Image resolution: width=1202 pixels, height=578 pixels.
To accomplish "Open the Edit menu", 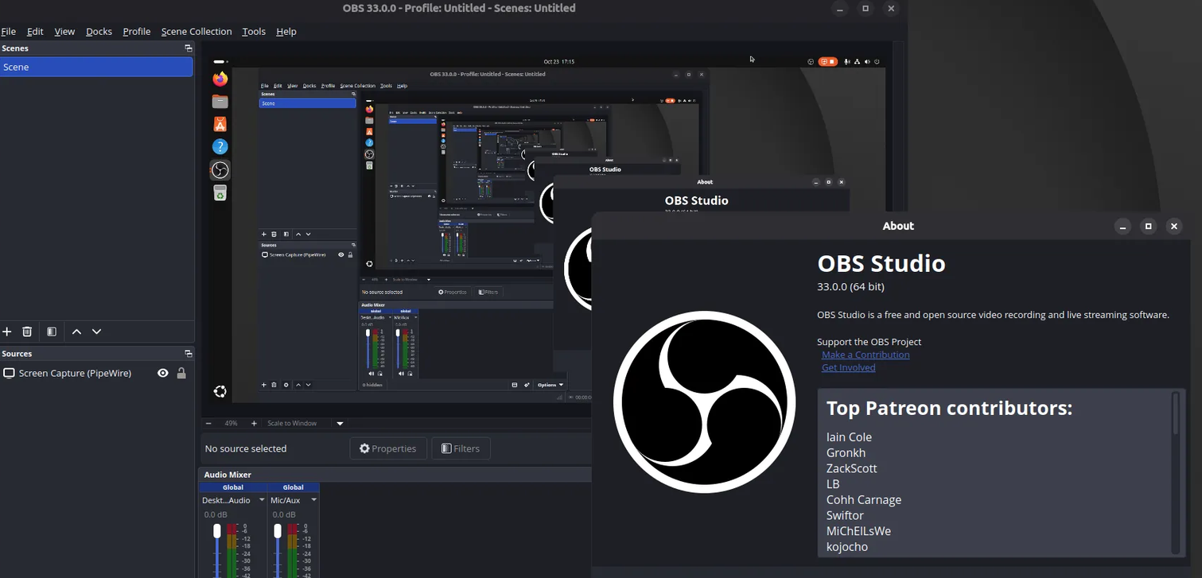I will point(35,31).
